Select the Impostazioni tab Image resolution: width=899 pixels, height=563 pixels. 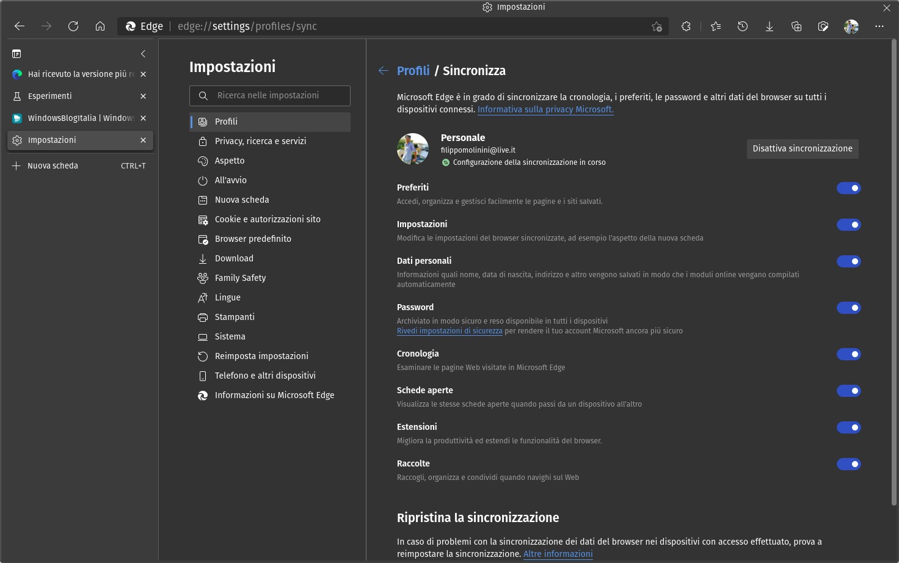pos(79,140)
